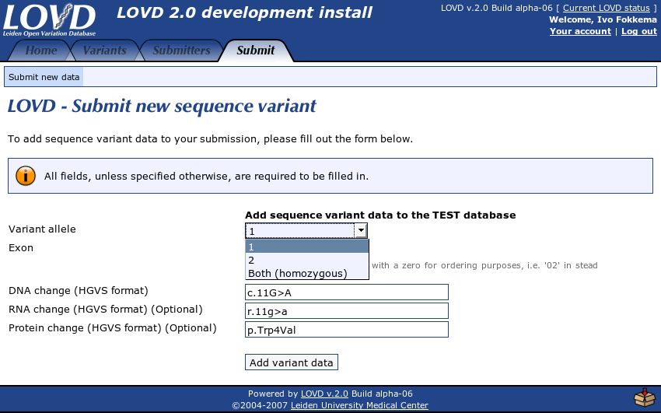661x413 pixels.
Task: Open the Submitters tab
Action: 181,50
